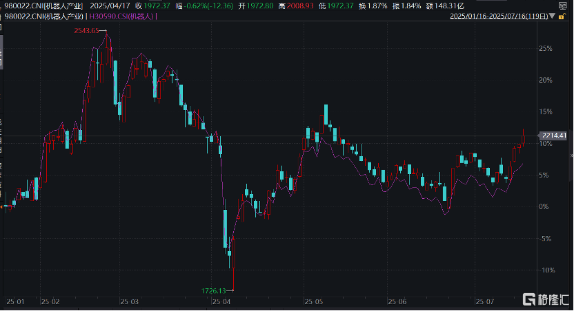Click the 25% axis label
This screenshot has height=311, width=574.
tap(546, 49)
